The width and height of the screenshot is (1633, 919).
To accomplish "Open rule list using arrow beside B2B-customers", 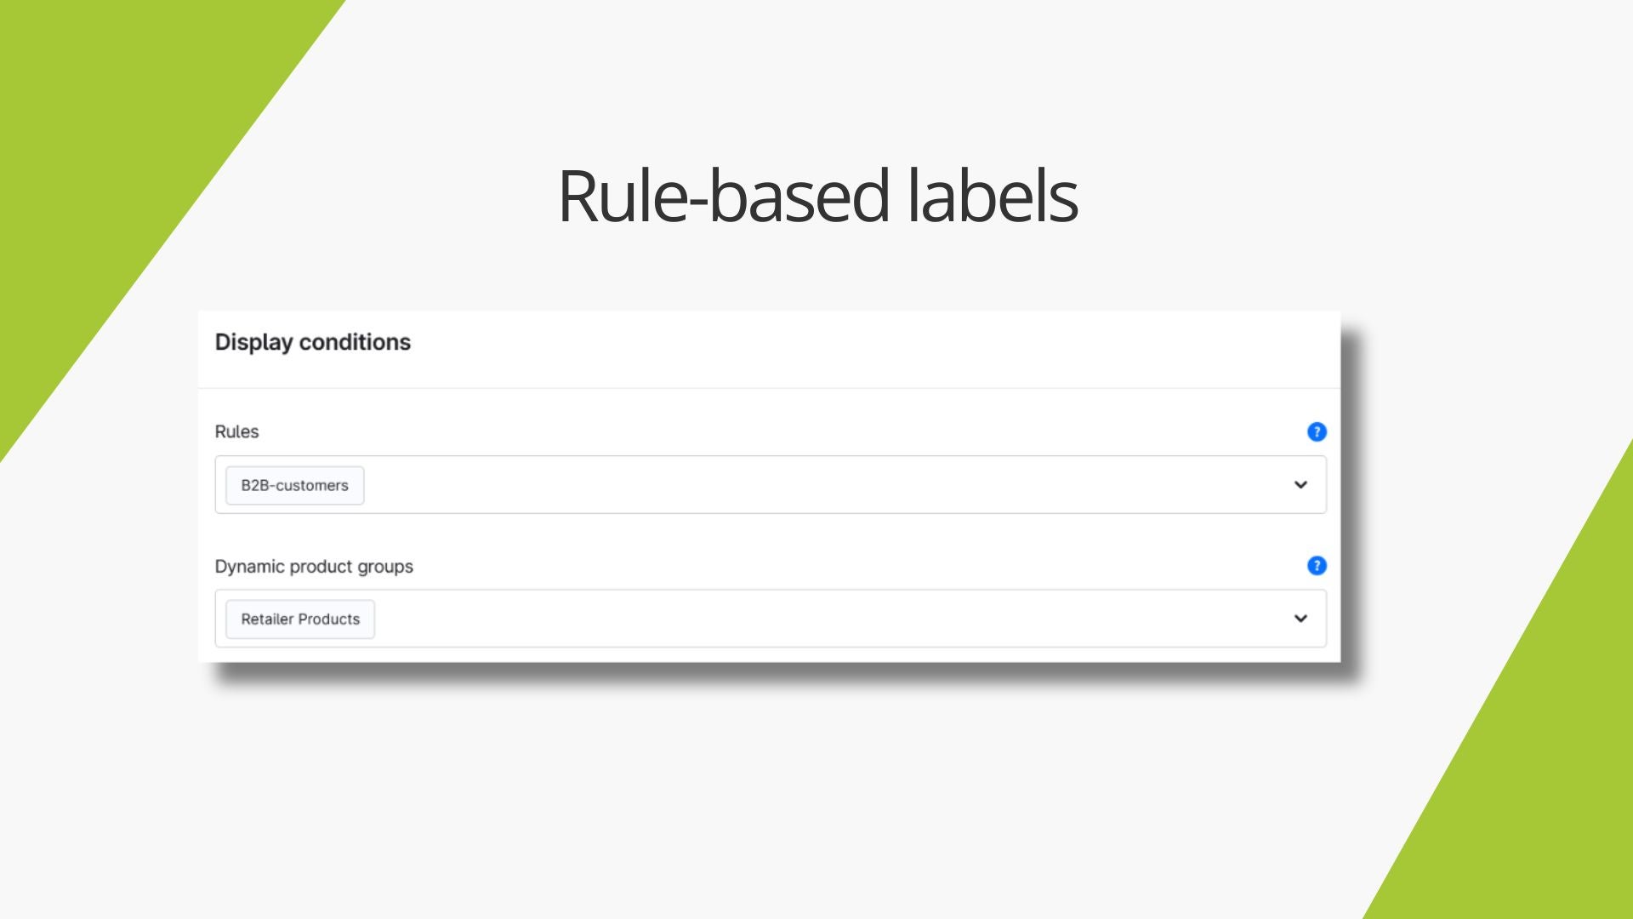I will tap(1300, 485).
